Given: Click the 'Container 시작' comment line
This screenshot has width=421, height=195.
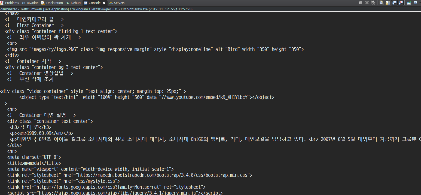Looking at the screenshot, I should [x=33, y=61].
